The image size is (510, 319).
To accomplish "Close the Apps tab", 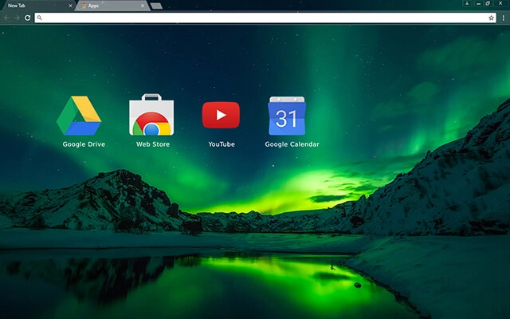I will 143,6.
